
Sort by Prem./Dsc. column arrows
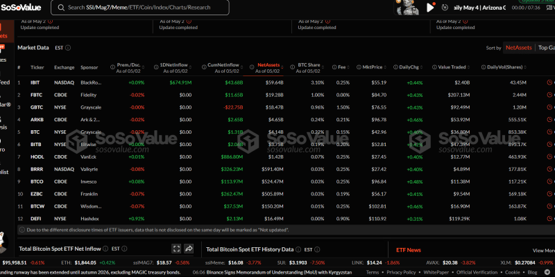click(x=143, y=66)
